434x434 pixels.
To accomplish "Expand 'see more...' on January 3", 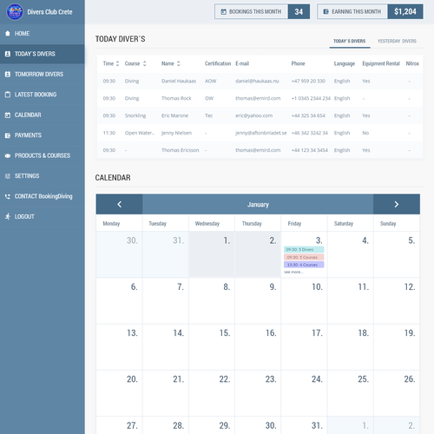I will (293, 272).
